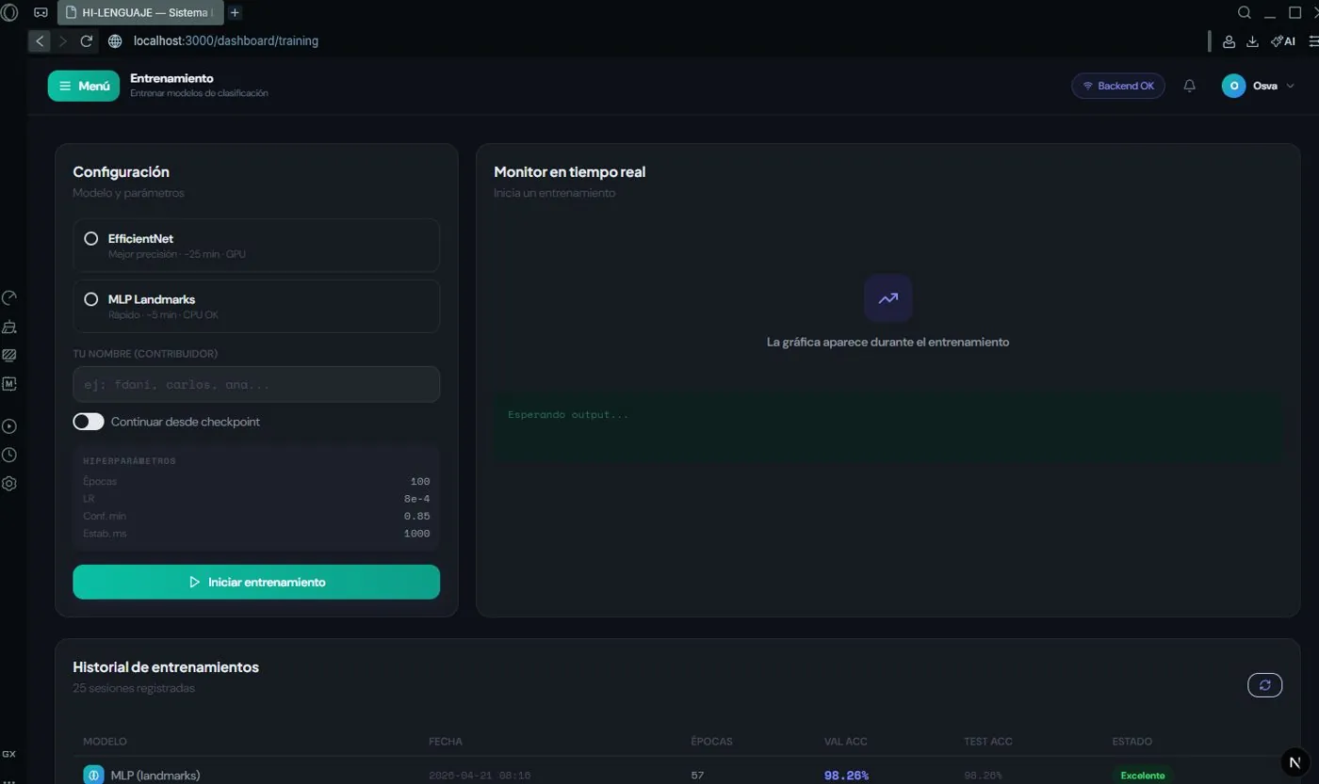This screenshot has width=1319, height=784.
Task: Open sidebar settings gear
Action: [9, 484]
